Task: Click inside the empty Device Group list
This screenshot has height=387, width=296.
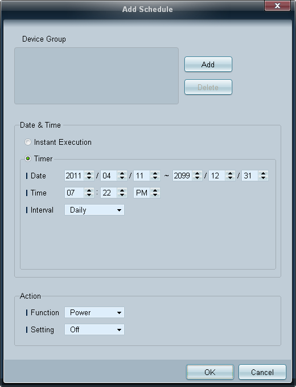Action: (x=96, y=76)
